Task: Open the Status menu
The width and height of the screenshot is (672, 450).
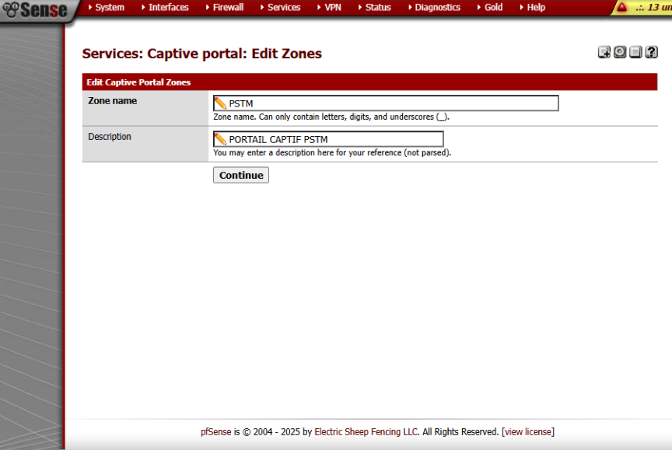Action: 378,8
